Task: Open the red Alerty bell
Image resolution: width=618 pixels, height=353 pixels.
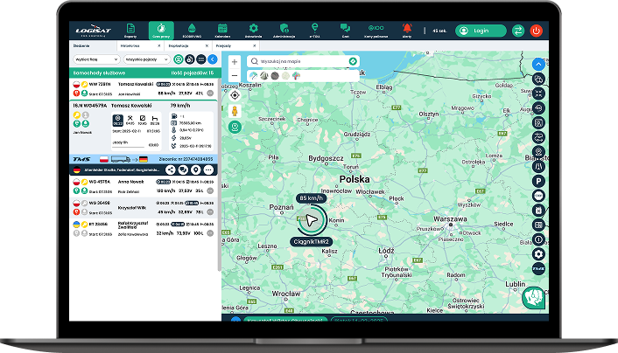Action: click(407, 31)
